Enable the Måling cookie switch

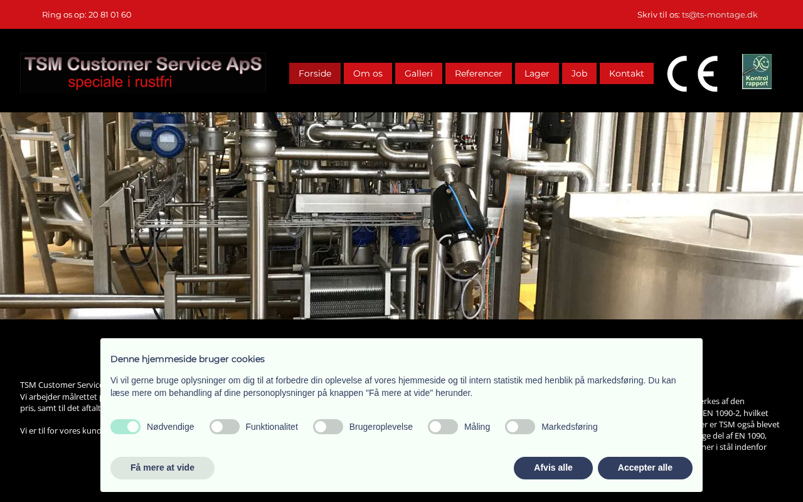point(443,427)
